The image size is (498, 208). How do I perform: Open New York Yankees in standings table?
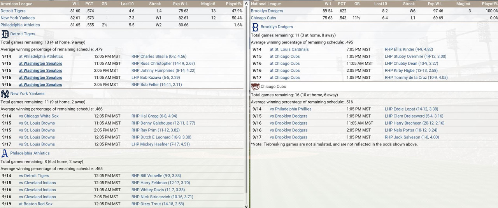point(18,18)
